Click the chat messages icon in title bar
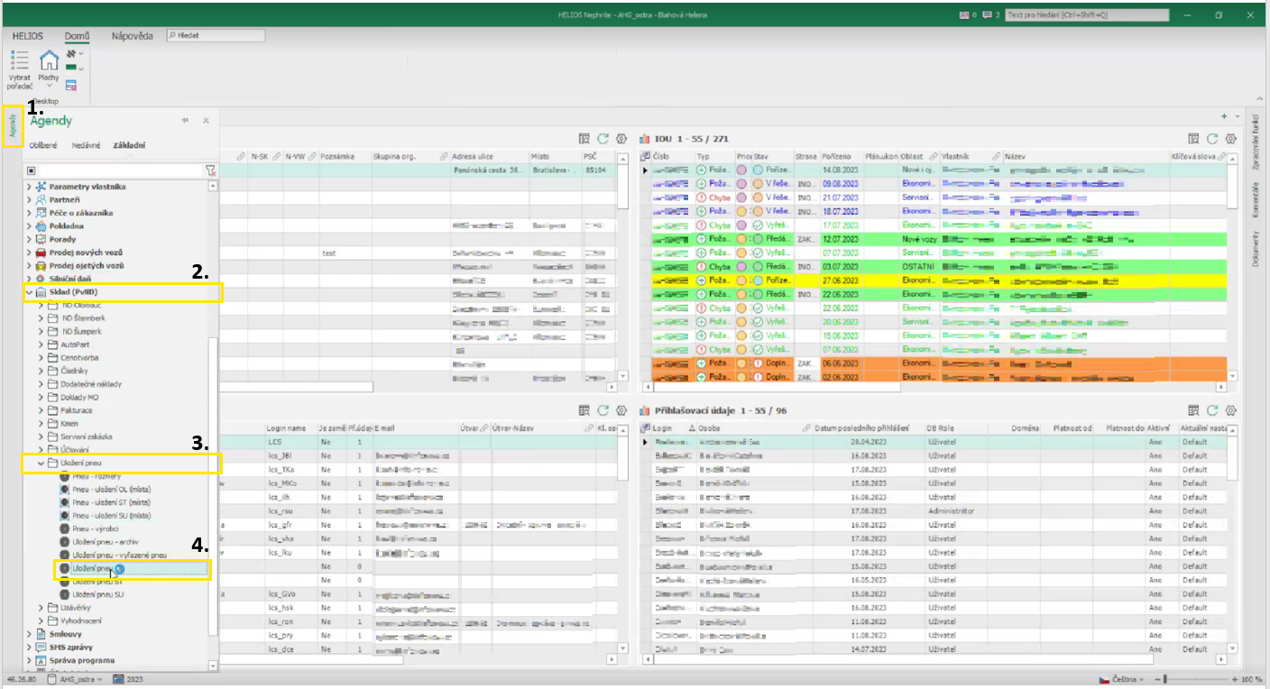This screenshot has height=689, width=1270. click(x=988, y=14)
